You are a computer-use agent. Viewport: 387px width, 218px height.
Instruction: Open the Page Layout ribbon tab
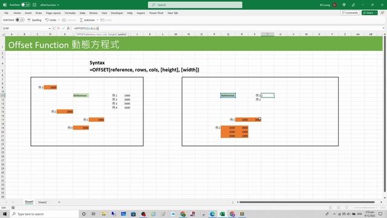click(x=53, y=13)
